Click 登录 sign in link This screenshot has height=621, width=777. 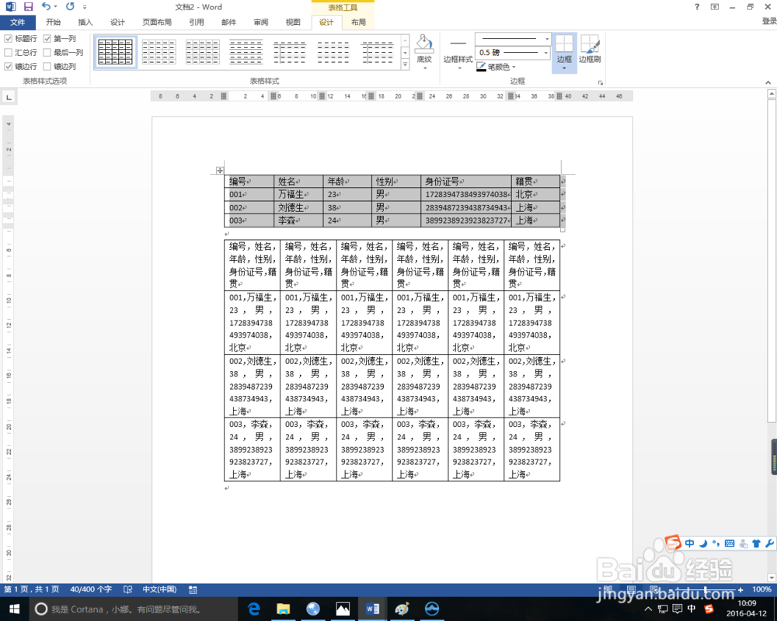769,21
